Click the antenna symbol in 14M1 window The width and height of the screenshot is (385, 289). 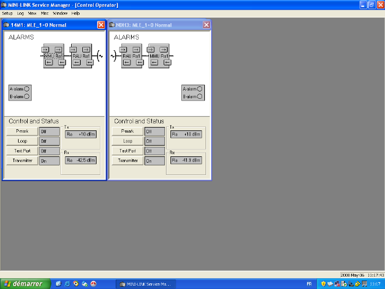pyautogui.click(x=100, y=56)
